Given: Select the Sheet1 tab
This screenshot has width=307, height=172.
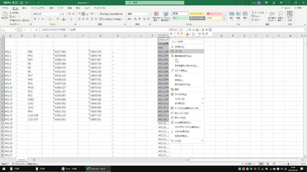Looking at the screenshot, I should click(22, 160).
